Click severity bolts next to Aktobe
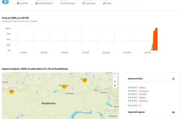 pyautogui.click(x=133, y=97)
